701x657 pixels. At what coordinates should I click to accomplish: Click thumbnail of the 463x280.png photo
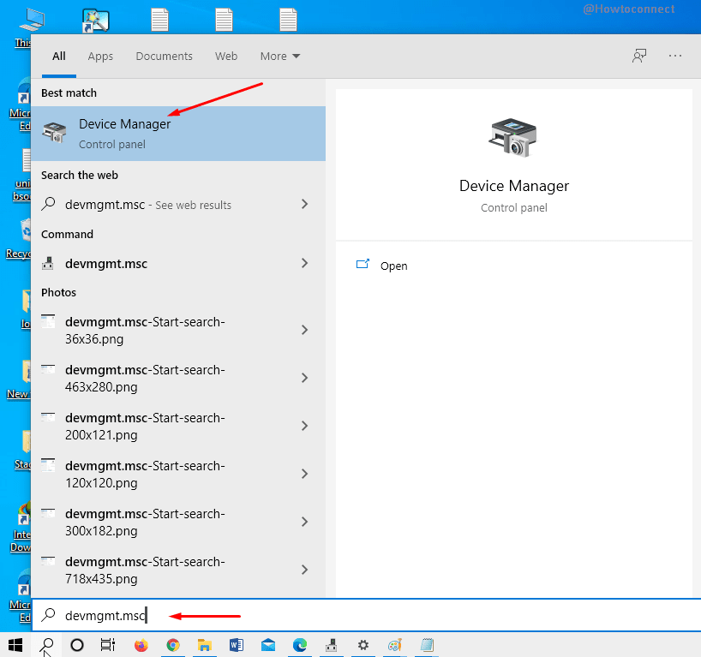pyautogui.click(x=48, y=368)
